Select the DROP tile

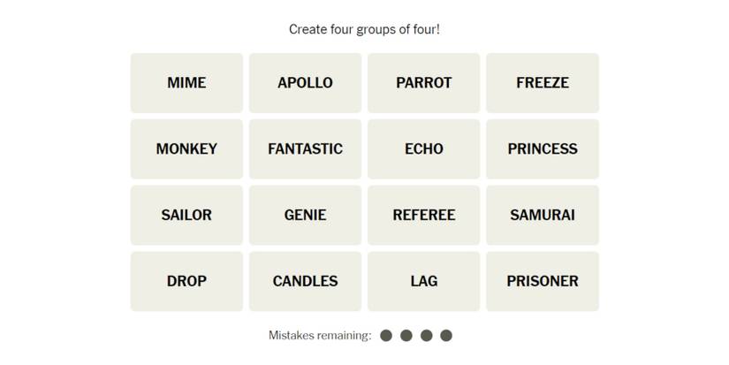(186, 281)
